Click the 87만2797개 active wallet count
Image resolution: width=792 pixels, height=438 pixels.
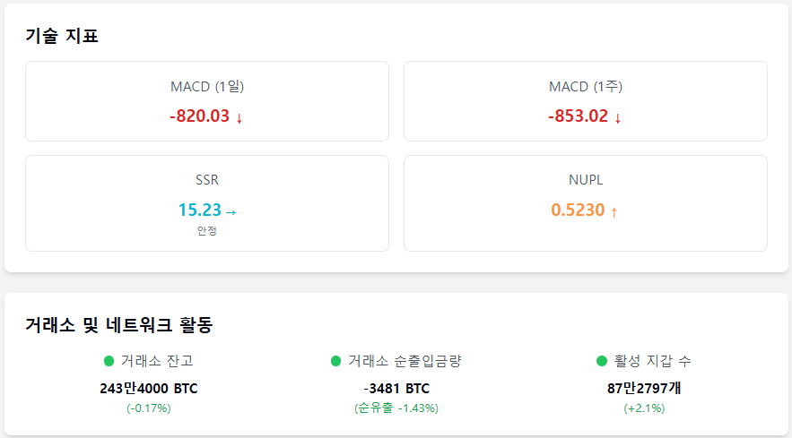click(x=644, y=389)
